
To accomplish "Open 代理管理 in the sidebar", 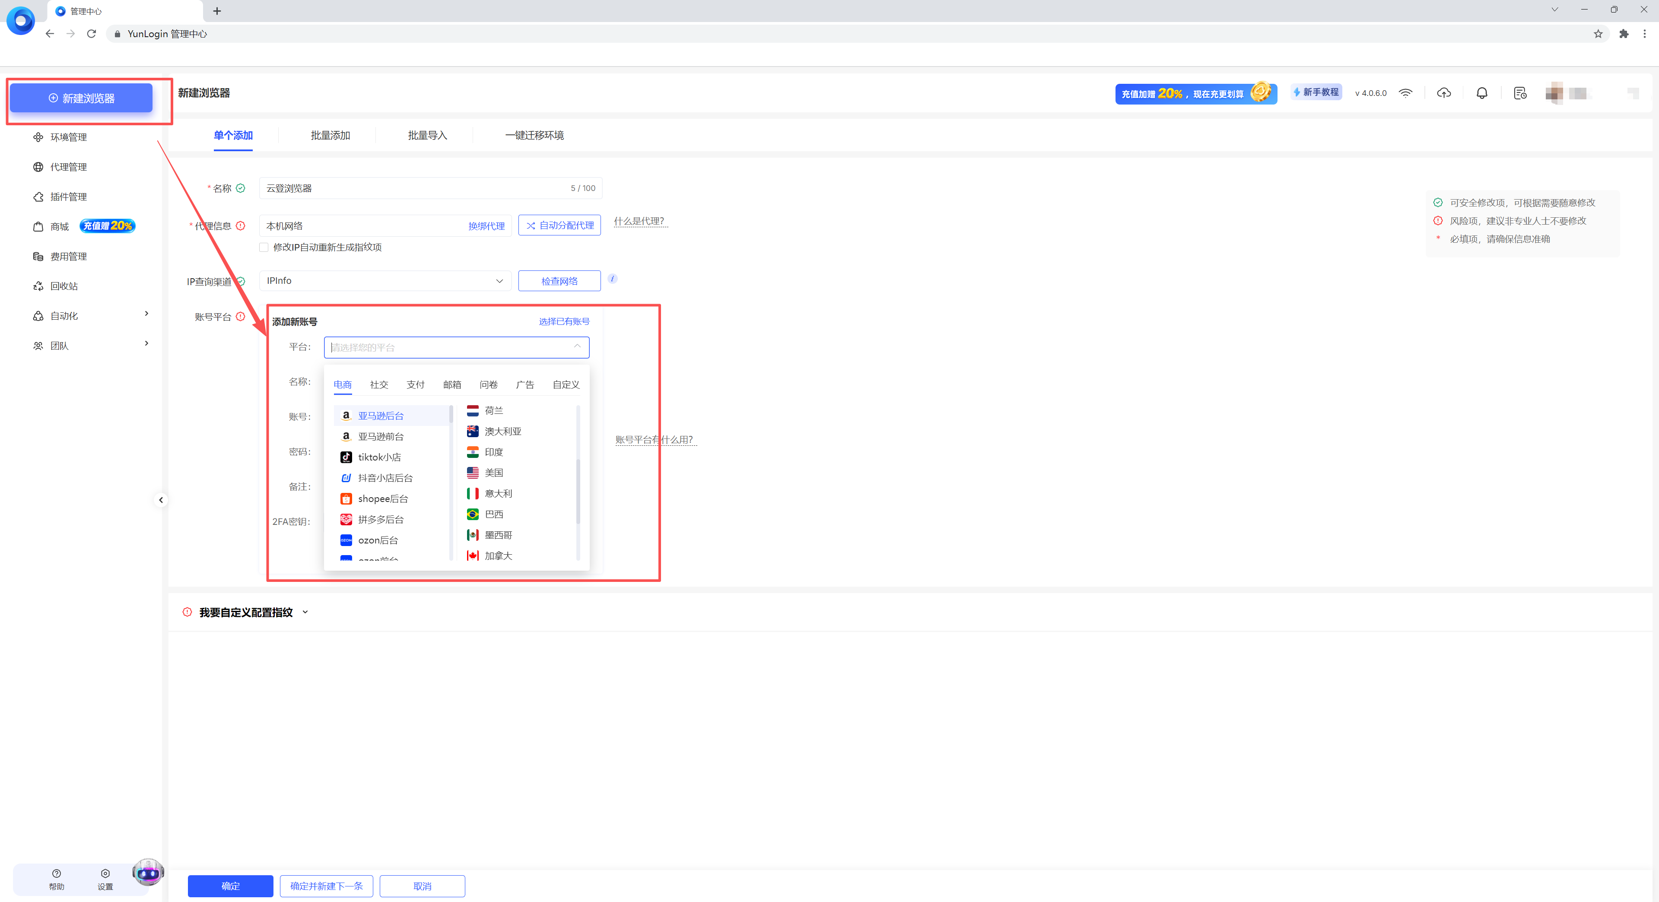I will coord(68,167).
